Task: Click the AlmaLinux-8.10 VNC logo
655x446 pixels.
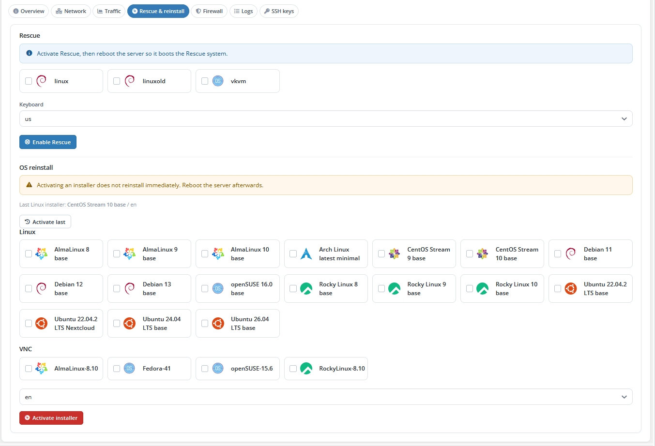Action: [x=42, y=368]
